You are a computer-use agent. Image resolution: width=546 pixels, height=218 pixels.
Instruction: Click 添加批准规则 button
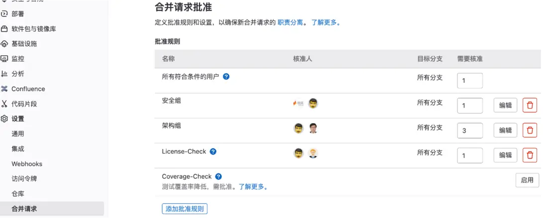click(184, 209)
